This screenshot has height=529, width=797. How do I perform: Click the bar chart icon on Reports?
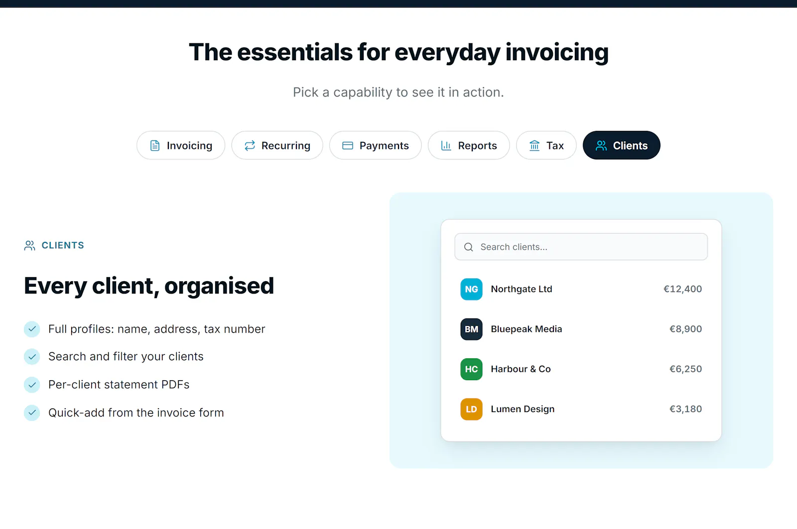click(446, 146)
